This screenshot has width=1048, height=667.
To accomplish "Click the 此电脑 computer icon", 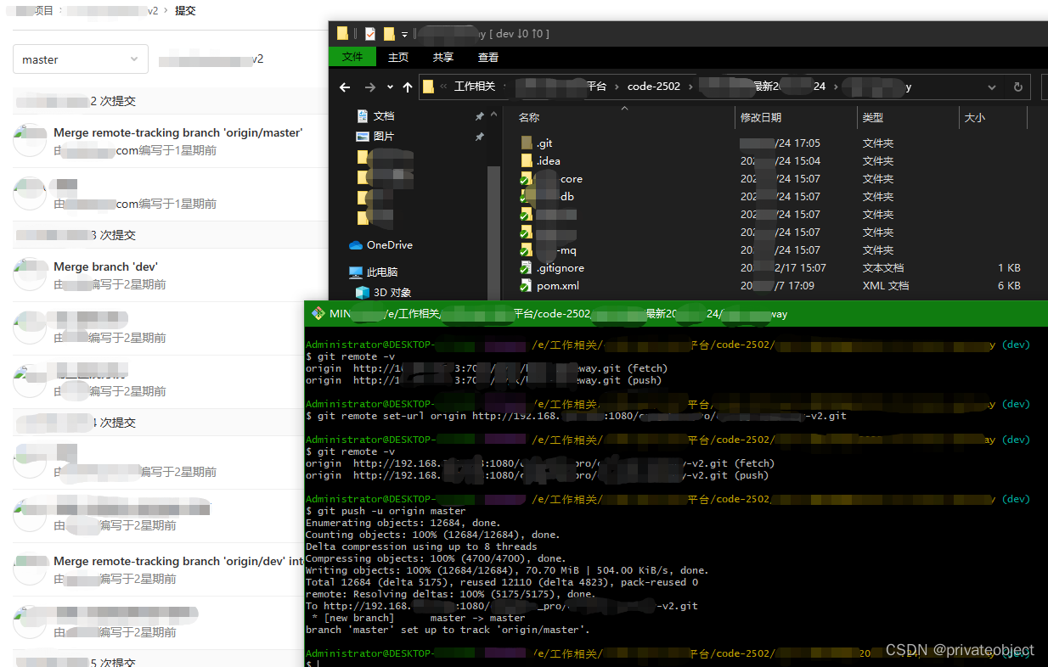I will point(356,272).
